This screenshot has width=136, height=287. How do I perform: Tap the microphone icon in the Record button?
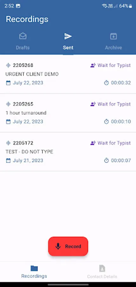tap(58, 247)
